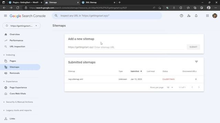Open the Google account avatar

[214, 16]
